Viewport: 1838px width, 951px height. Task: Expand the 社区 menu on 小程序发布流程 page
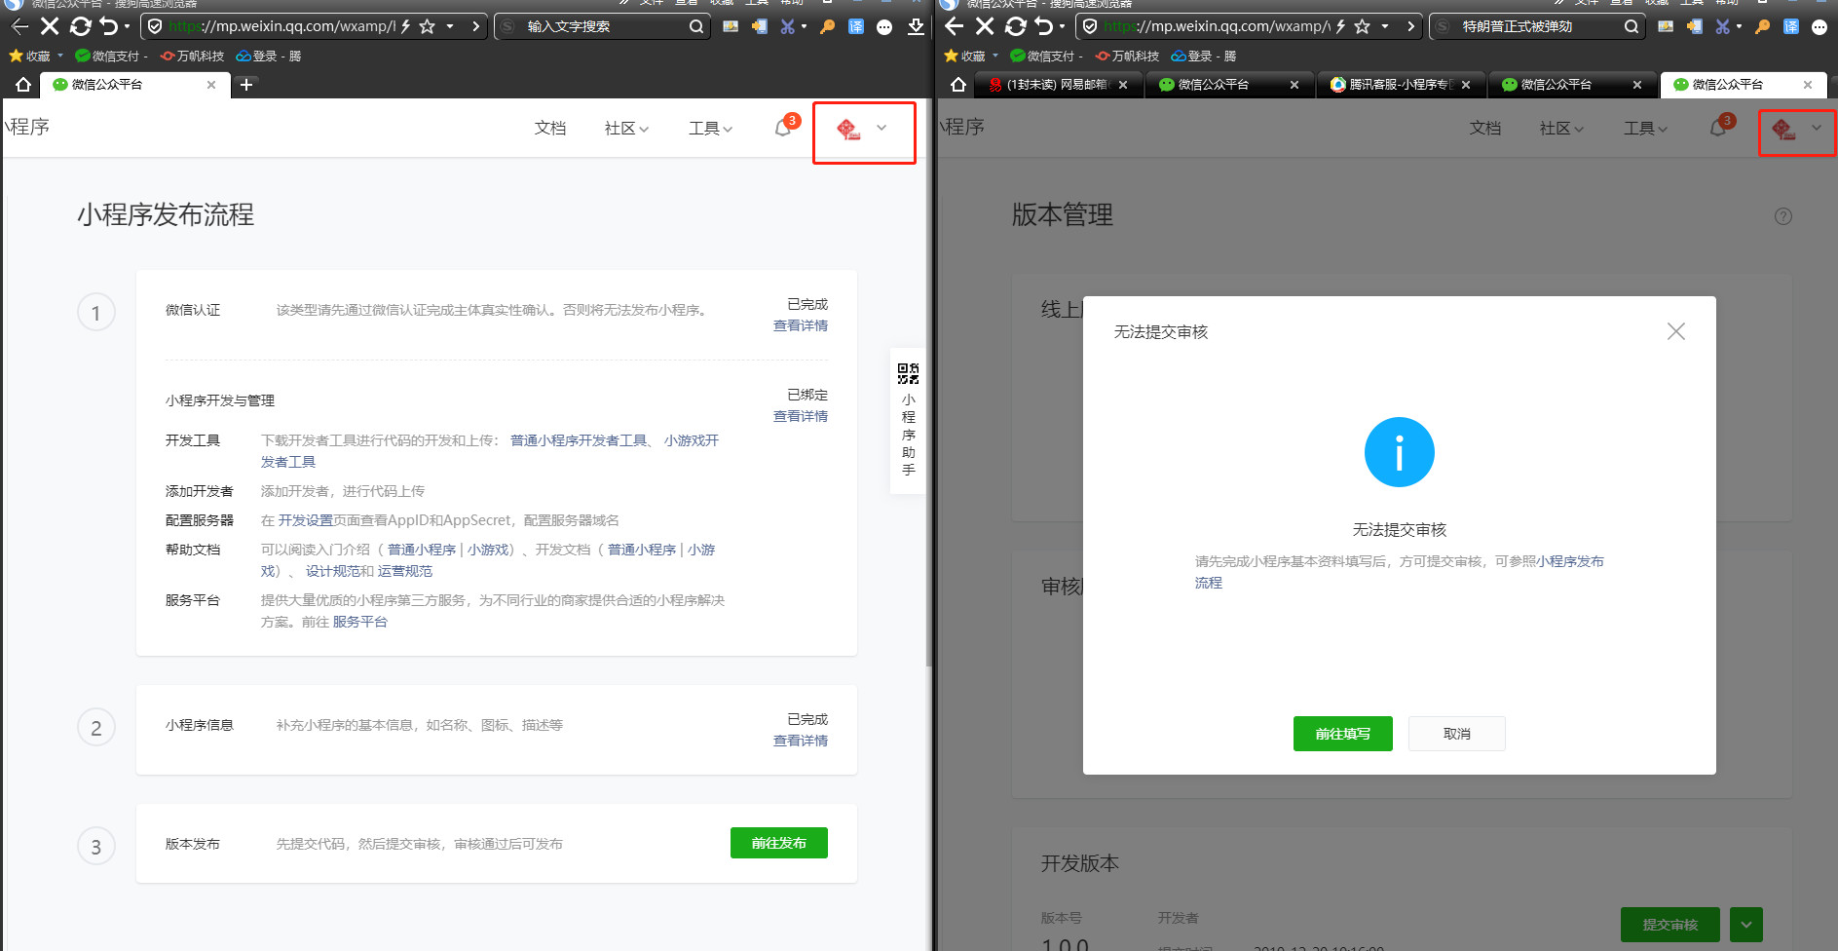point(626,128)
